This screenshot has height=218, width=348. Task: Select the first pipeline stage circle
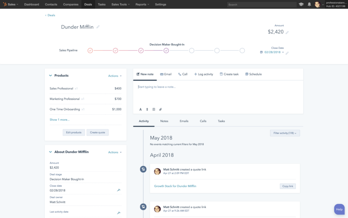[90, 50]
